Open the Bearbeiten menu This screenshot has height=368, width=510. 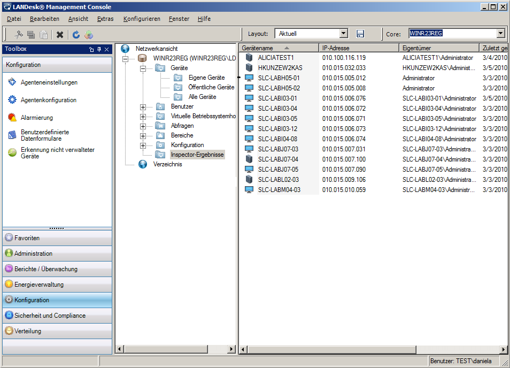pos(44,19)
